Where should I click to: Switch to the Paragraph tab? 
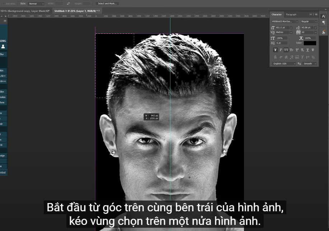point(291,14)
